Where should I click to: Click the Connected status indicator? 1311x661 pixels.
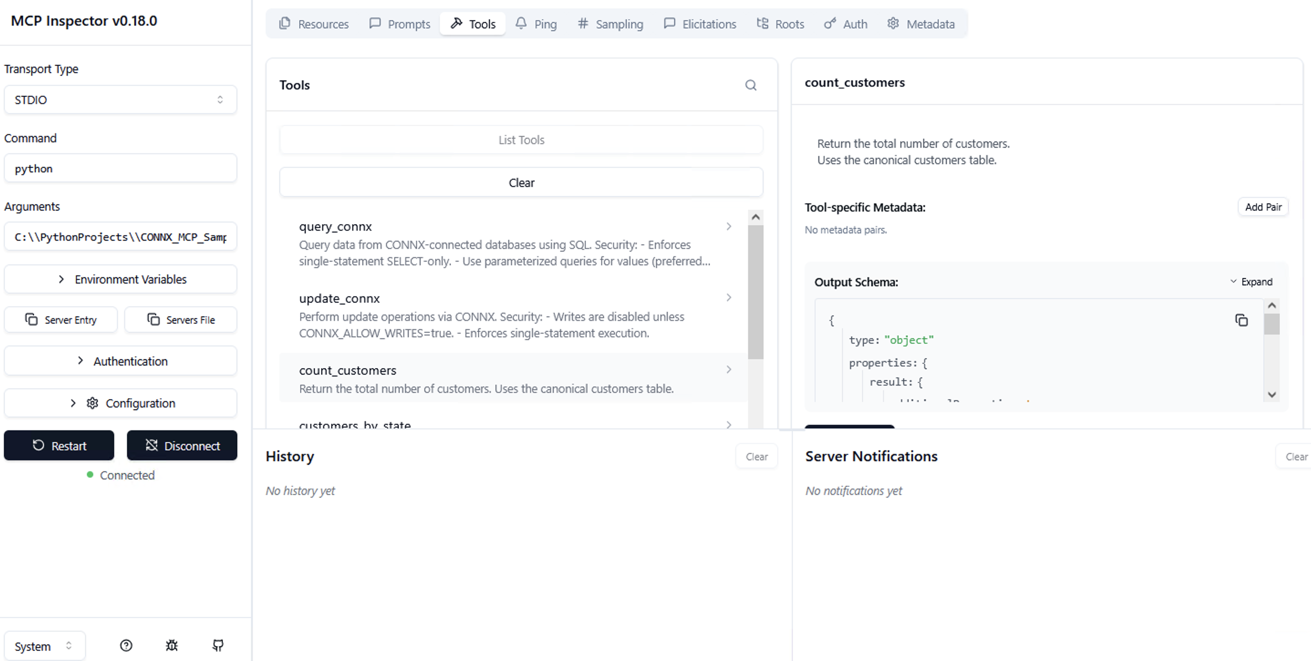120,475
